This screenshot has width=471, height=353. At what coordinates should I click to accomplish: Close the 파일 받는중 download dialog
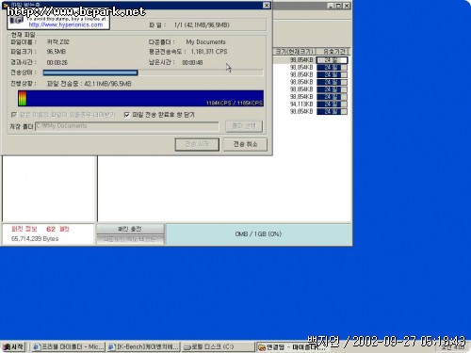pyautogui.click(x=267, y=6)
